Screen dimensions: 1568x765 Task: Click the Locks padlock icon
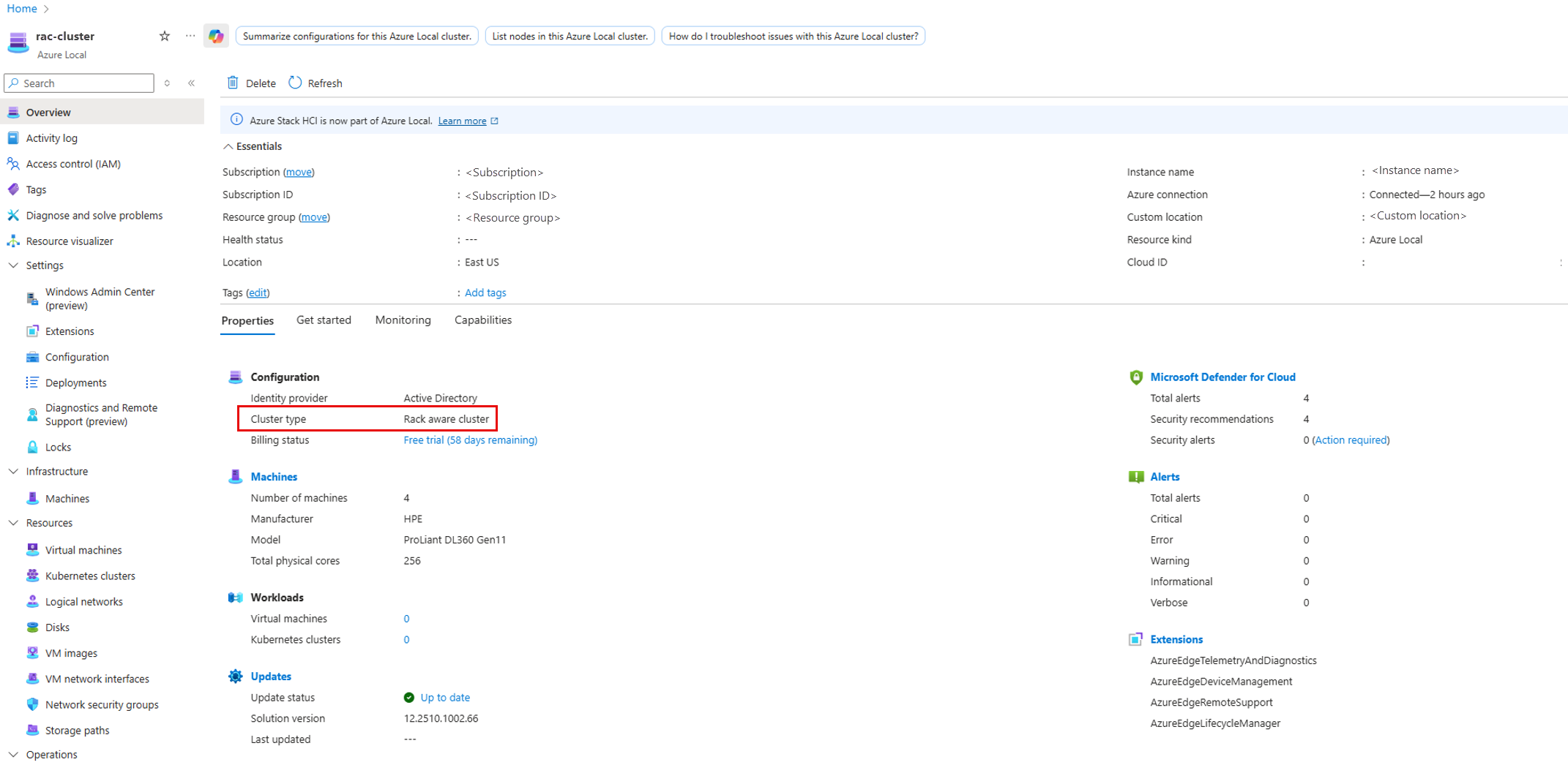(32, 447)
